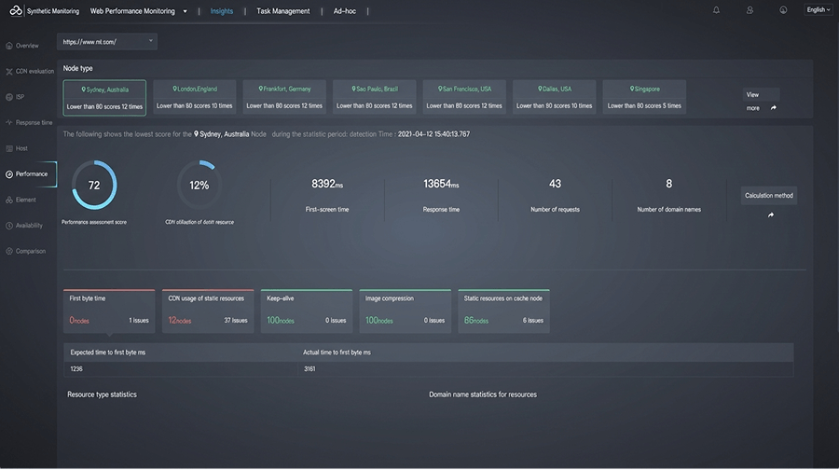839x470 pixels.
Task: Select the San Francisco, USA node card
Action: (464, 97)
